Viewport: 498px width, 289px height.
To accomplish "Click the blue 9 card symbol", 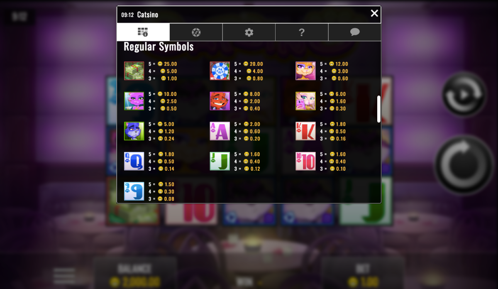I will point(134,191).
